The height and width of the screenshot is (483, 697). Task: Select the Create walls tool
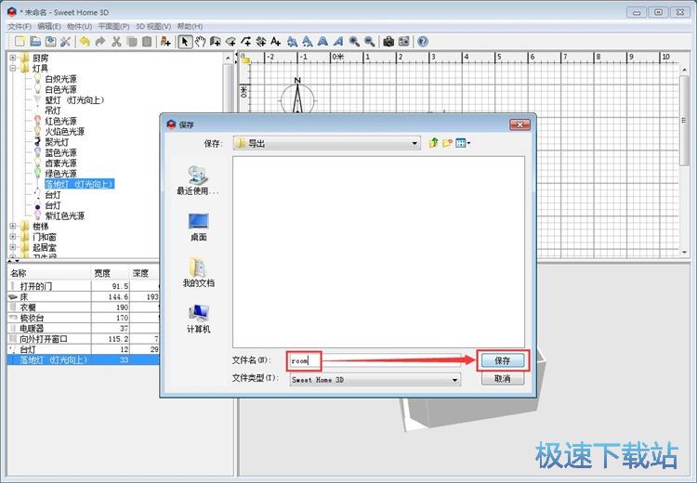(216, 42)
